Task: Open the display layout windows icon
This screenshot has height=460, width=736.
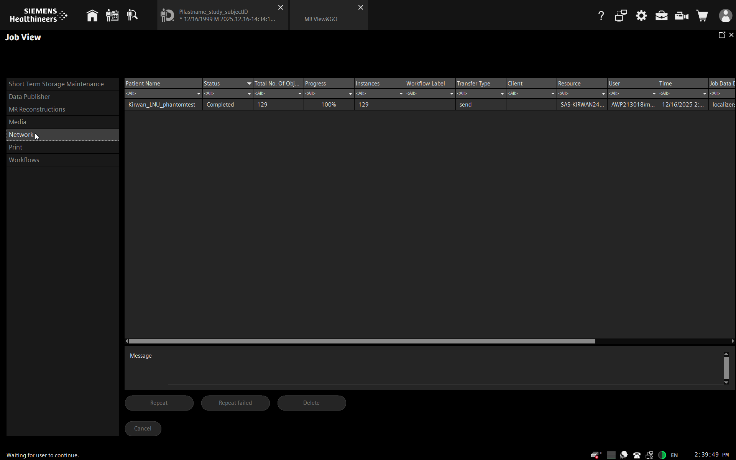Action: coord(621,16)
